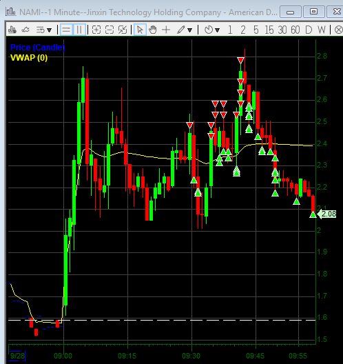Click the Price (Candle) legend label

point(38,48)
